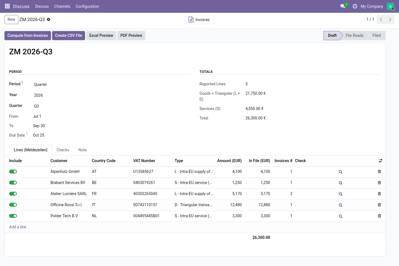The image size is (399, 266).
Task: Set status to File Ready
Action: pos(354,35)
